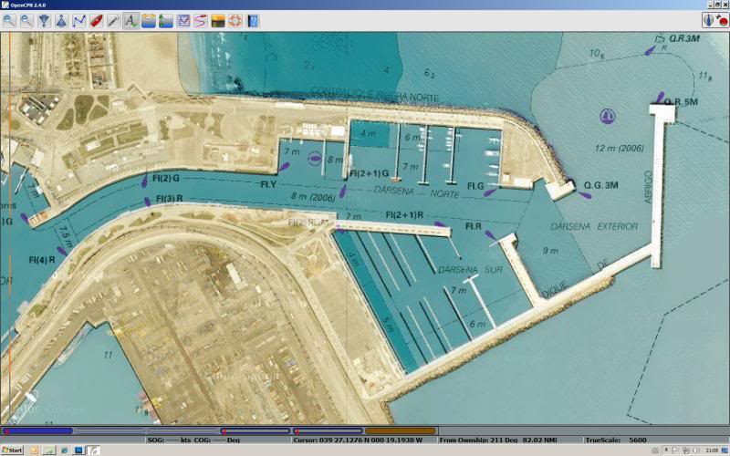Select the Scale Up chart icon

tap(61, 20)
